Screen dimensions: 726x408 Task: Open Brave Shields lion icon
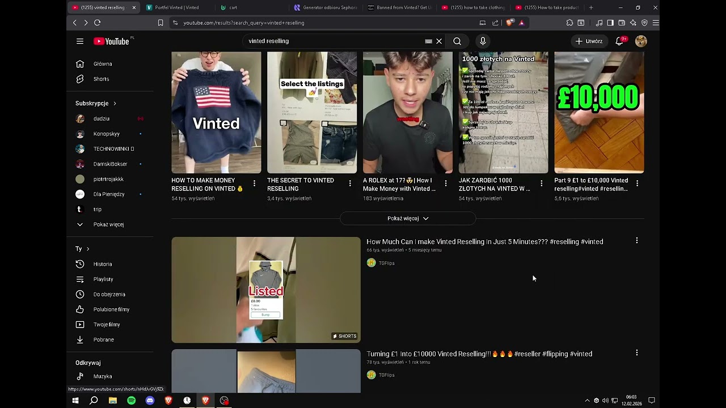[509, 23]
